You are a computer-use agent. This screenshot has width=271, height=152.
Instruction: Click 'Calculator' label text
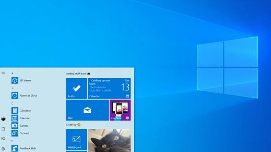click(x=25, y=111)
